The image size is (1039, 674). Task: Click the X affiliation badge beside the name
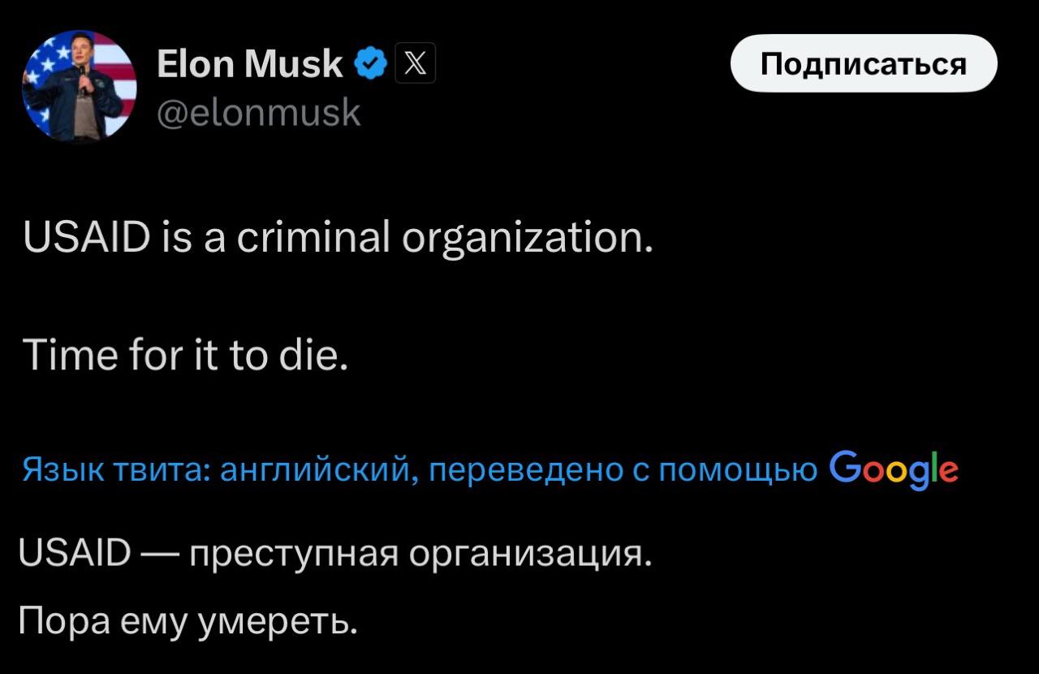(415, 64)
